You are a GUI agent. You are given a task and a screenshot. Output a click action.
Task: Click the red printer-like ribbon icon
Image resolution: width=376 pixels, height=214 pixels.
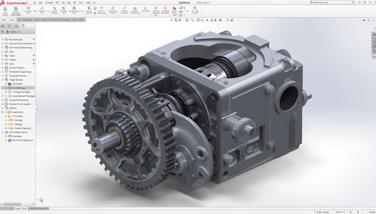(74, 8)
